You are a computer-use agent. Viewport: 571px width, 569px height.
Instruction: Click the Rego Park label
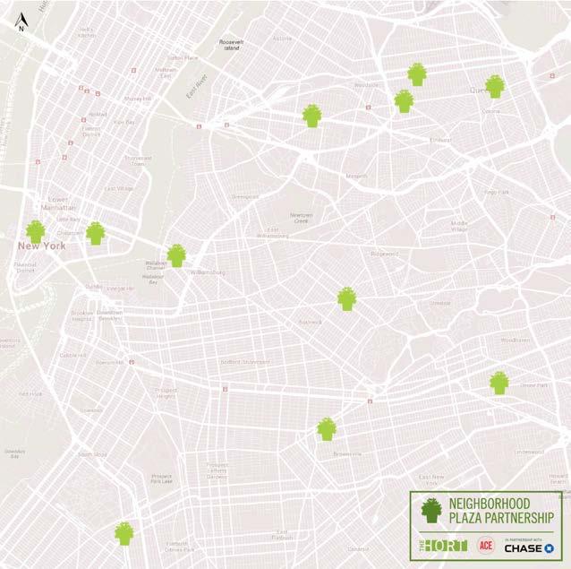pyautogui.click(x=497, y=192)
